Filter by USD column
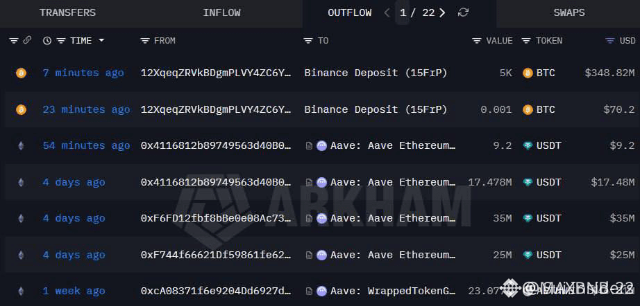Screen dimensions: 640x306 tap(610, 41)
